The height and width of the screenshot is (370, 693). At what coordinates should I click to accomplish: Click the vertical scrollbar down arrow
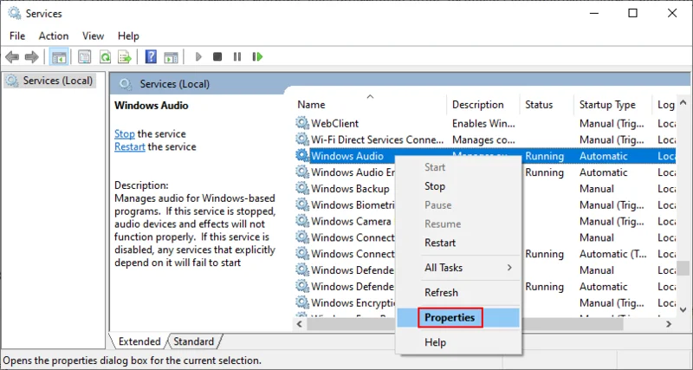click(683, 310)
